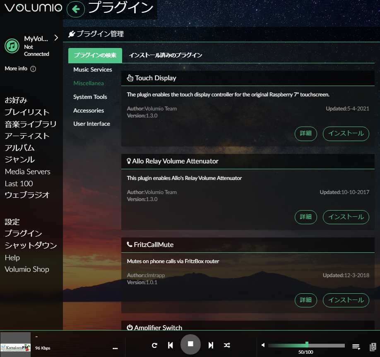The height and width of the screenshot is (357, 380).
Task: Go to シャットダウン in the sidebar
Action: pos(31,245)
